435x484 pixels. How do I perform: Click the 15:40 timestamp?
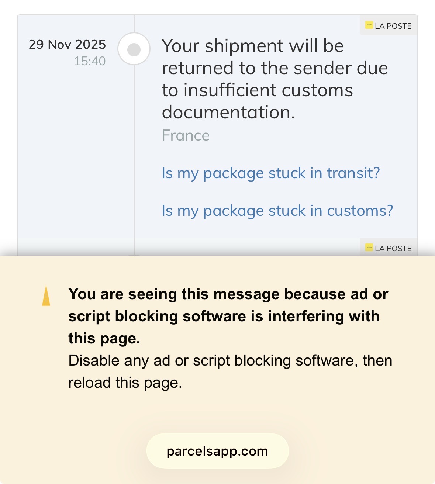(x=90, y=61)
